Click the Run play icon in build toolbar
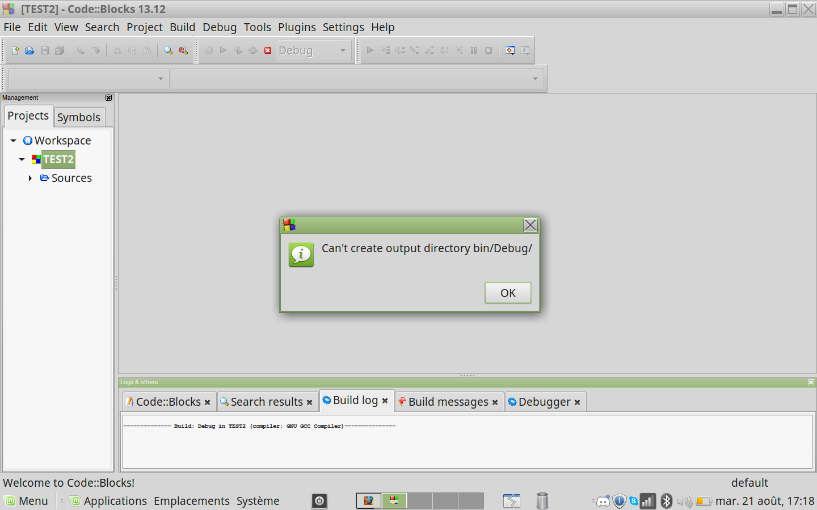Screen dimensions: 817x510 point(224,50)
